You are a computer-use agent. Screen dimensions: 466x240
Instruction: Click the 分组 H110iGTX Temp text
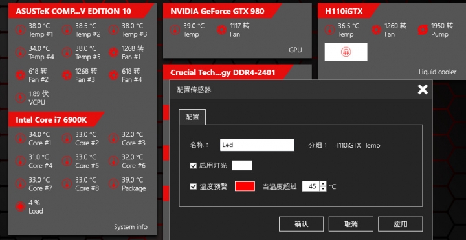(x=344, y=145)
